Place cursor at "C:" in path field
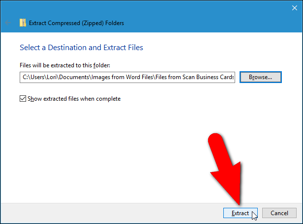This screenshot has width=303, height=224. 25,77
